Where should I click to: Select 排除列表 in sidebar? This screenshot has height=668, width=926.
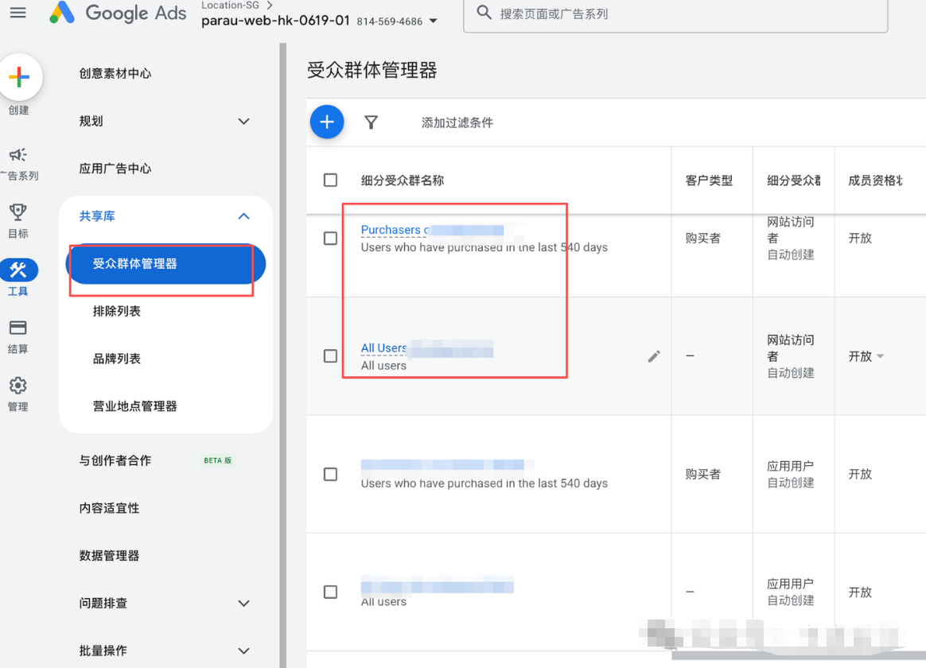[117, 312]
